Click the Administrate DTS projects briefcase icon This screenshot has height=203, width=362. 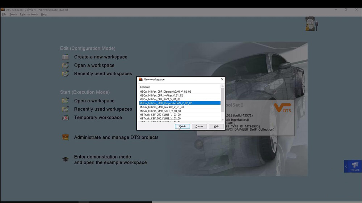65,137
